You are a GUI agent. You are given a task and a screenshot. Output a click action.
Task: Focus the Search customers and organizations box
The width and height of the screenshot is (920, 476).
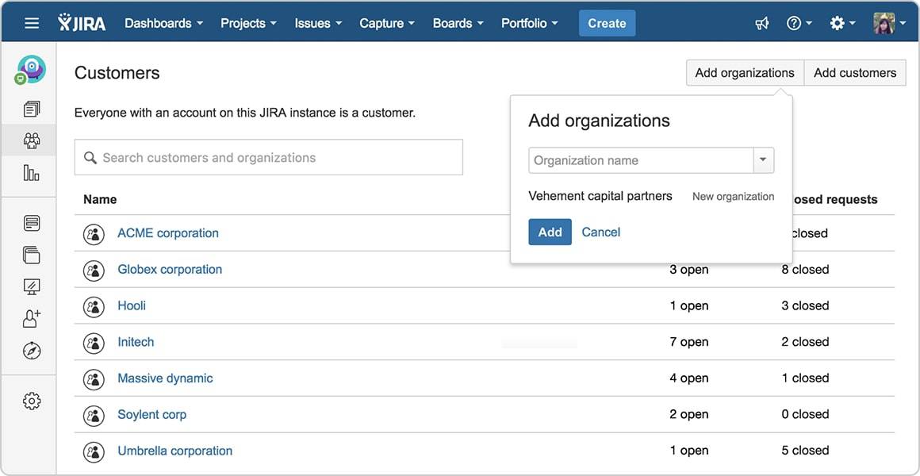269,157
